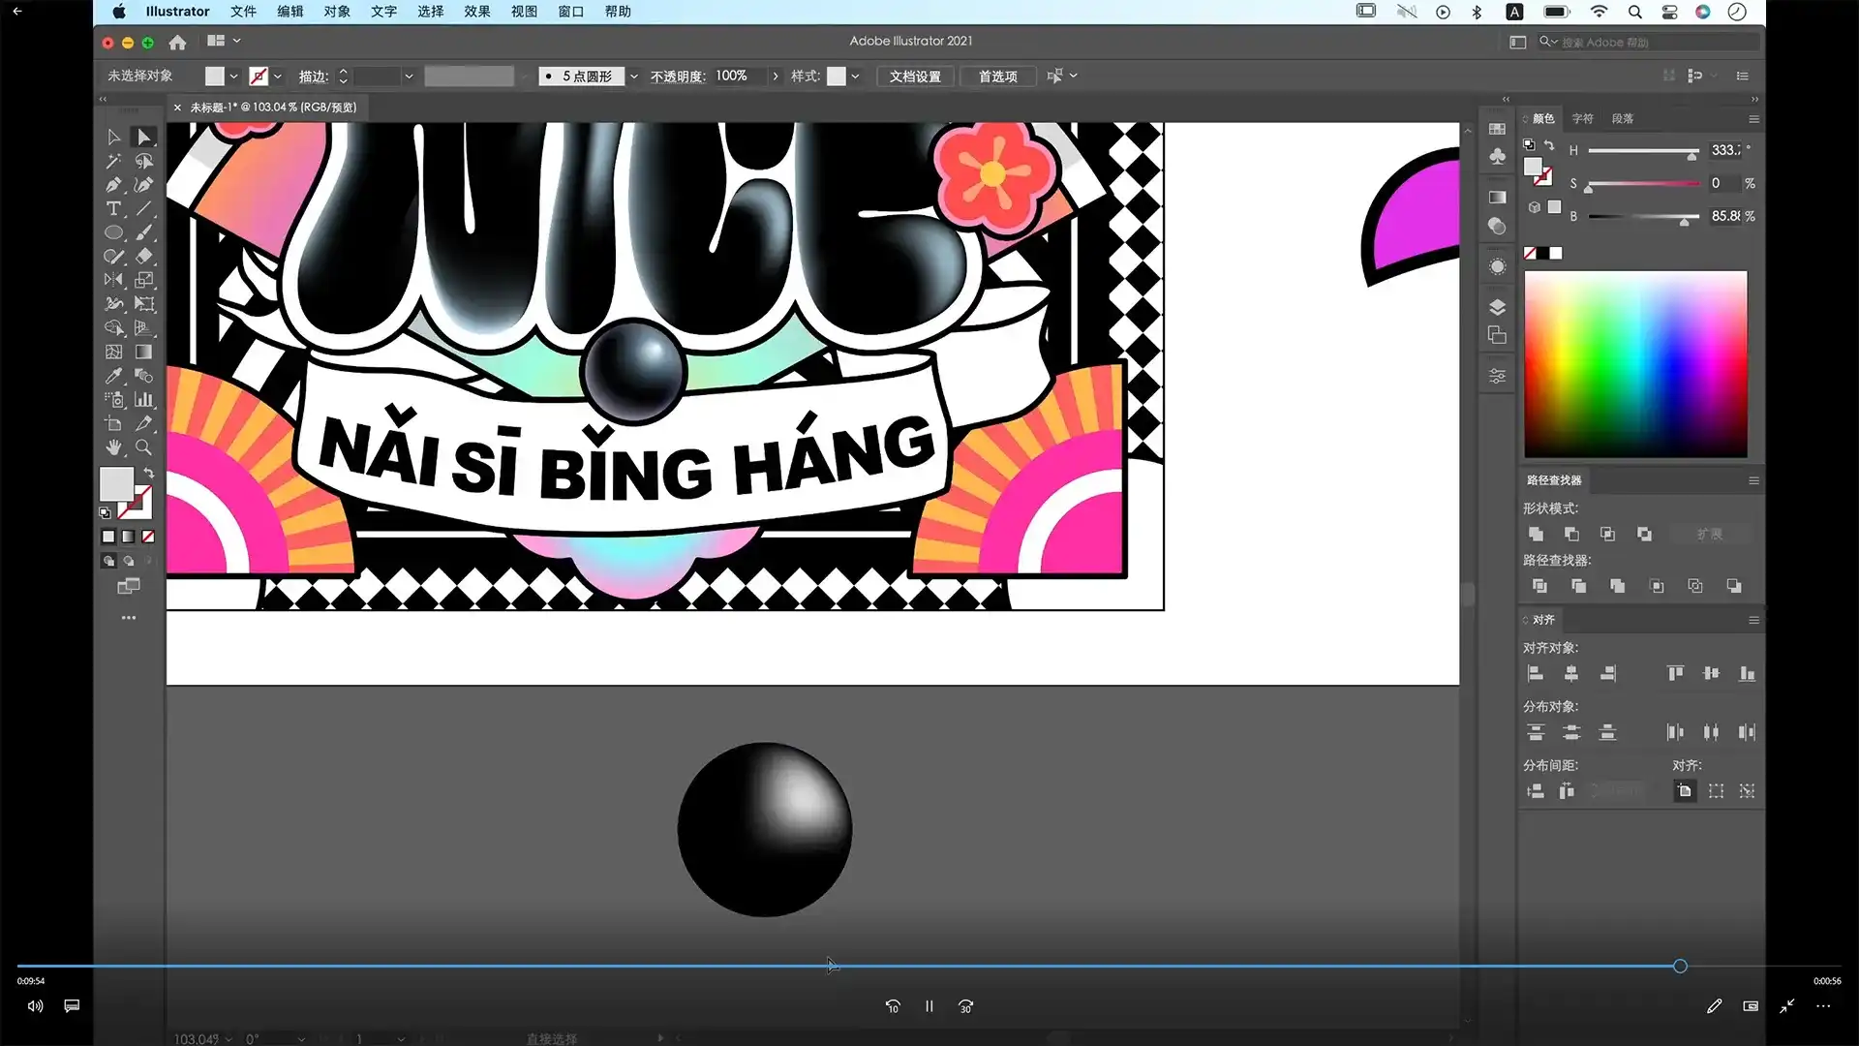This screenshot has height=1046, width=1859.
Task: Click the 首选项 button
Action: coord(997,76)
